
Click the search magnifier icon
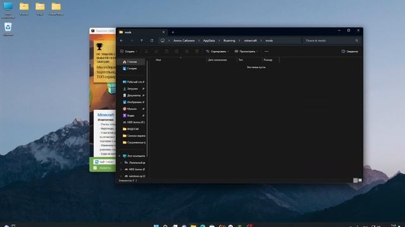click(x=357, y=40)
